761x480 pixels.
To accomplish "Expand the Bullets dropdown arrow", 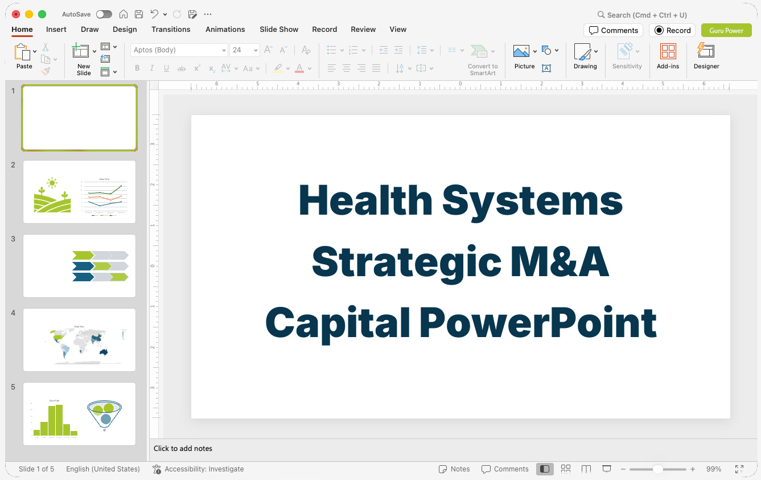I will coord(342,50).
